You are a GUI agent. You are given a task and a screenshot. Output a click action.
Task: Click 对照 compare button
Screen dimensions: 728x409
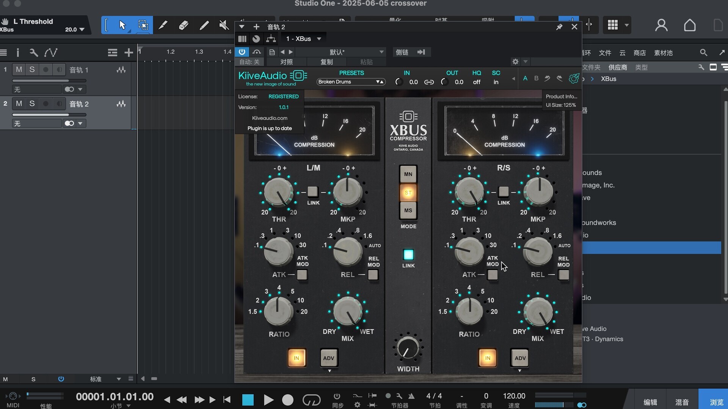click(286, 62)
